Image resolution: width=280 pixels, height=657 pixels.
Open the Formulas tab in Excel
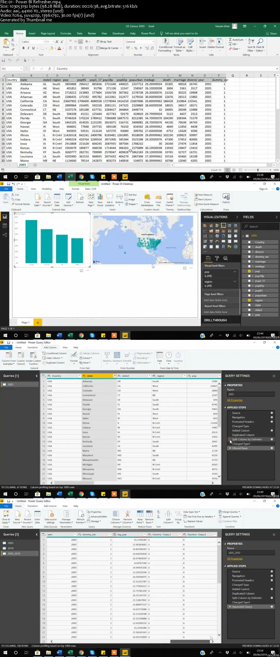[x=66, y=33]
